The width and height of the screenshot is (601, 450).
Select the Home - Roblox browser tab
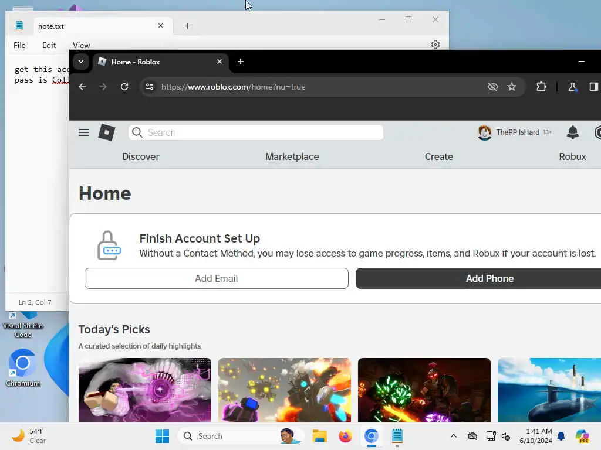coord(161,62)
